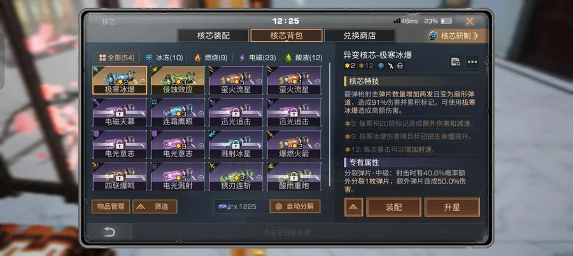Viewport: 573px width, 256px height.
Task: Filter cores by 酸液(12)
Action: point(304,58)
